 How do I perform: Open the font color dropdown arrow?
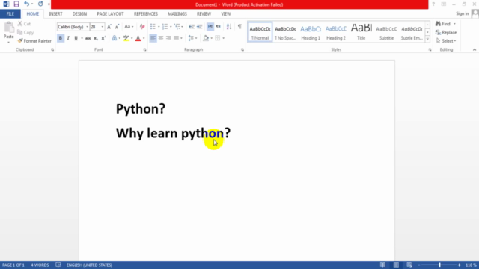pyautogui.click(x=144, y=38)
